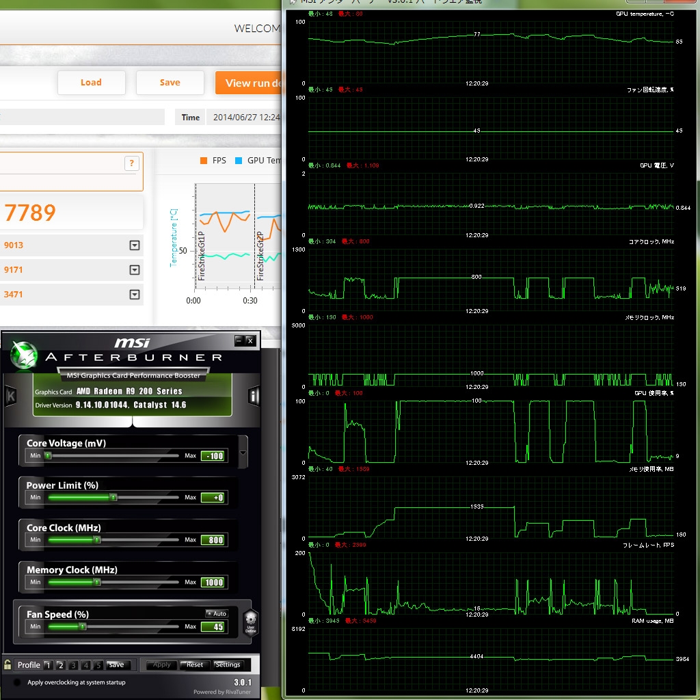Click the blue GPU Temp legend swatch
The image size is (700, 700).
click(x=239, y=161)
